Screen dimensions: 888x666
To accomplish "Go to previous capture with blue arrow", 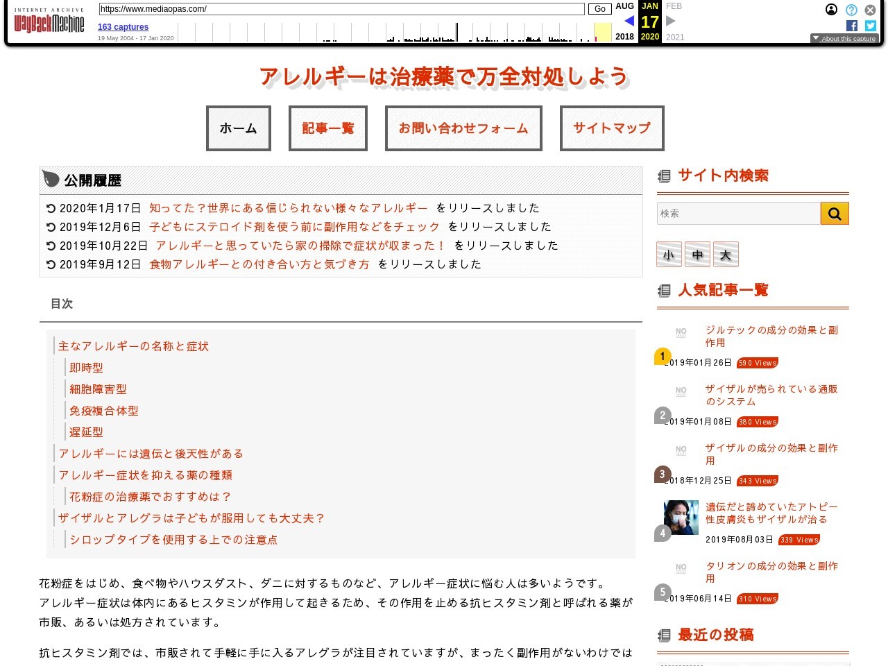I will click(x=629, y=21).
